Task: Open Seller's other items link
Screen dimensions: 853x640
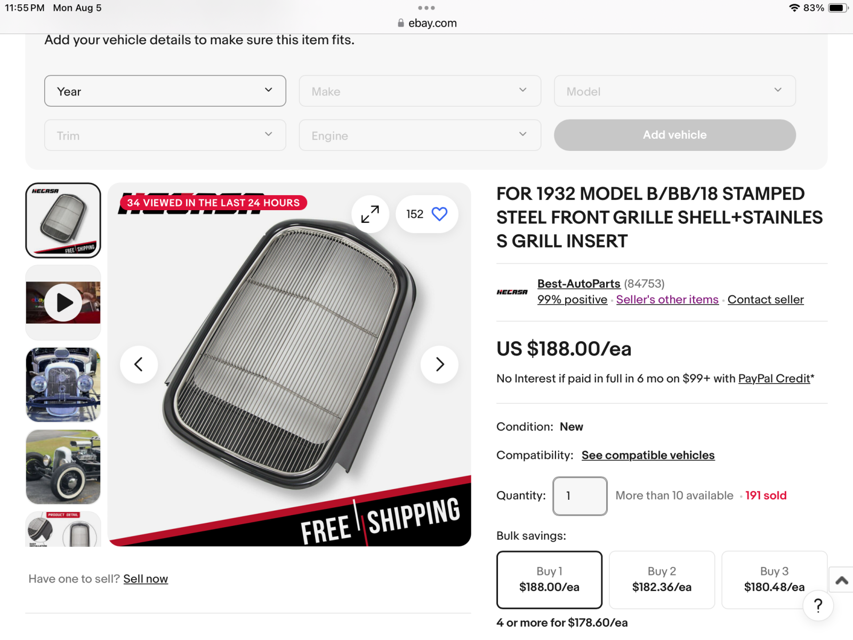Action: [x=667, y=300]
